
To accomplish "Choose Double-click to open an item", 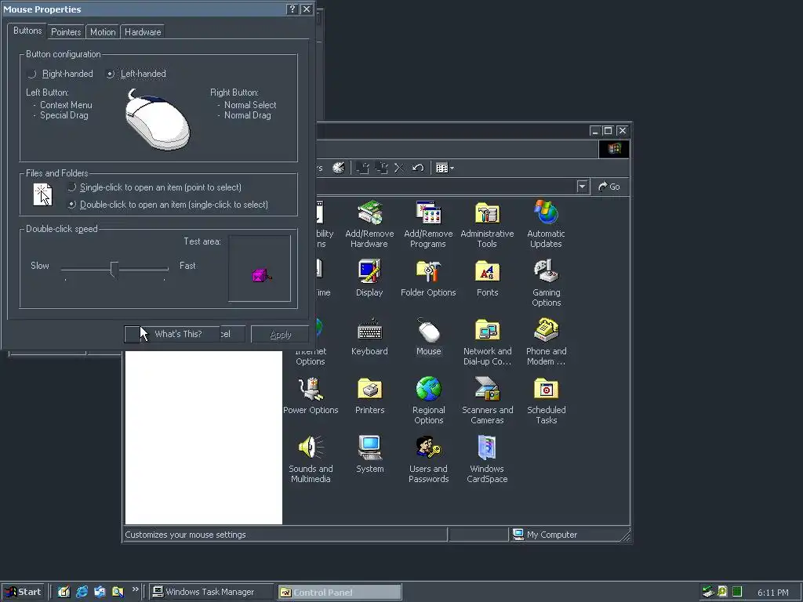I will tap(168, 205).
